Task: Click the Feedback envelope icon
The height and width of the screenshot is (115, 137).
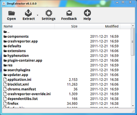Action: click(x=69, y=13)
